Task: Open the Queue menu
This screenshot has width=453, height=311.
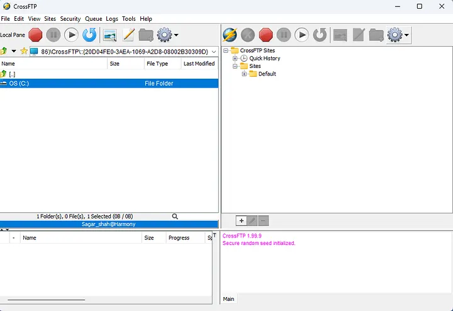Action: coord(93,19)
